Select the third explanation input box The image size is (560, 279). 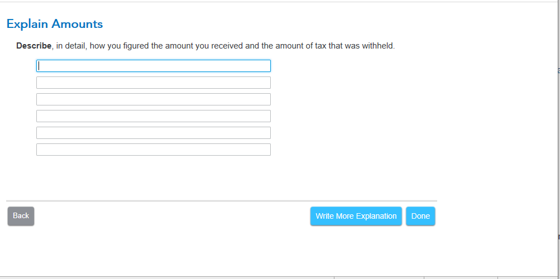[153, 99]
